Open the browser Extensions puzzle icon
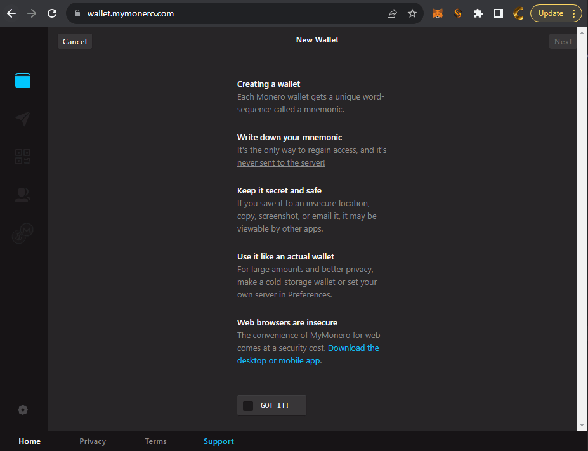Screen dimensions: 588x451 478,13
